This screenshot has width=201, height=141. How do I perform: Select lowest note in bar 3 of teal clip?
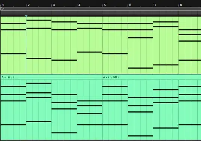click(x=64, y=133)
